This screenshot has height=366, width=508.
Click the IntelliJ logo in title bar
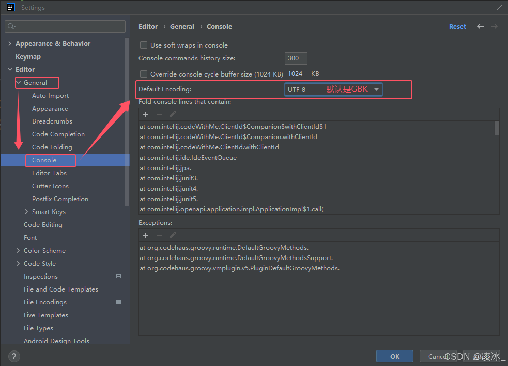[x=11, y=7]
